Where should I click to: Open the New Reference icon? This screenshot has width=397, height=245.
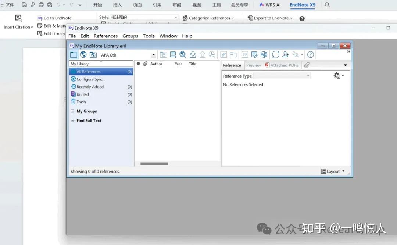click(x=173, y=54)
